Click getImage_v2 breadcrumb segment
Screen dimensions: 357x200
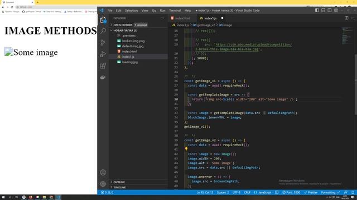[x=204, y=25]
